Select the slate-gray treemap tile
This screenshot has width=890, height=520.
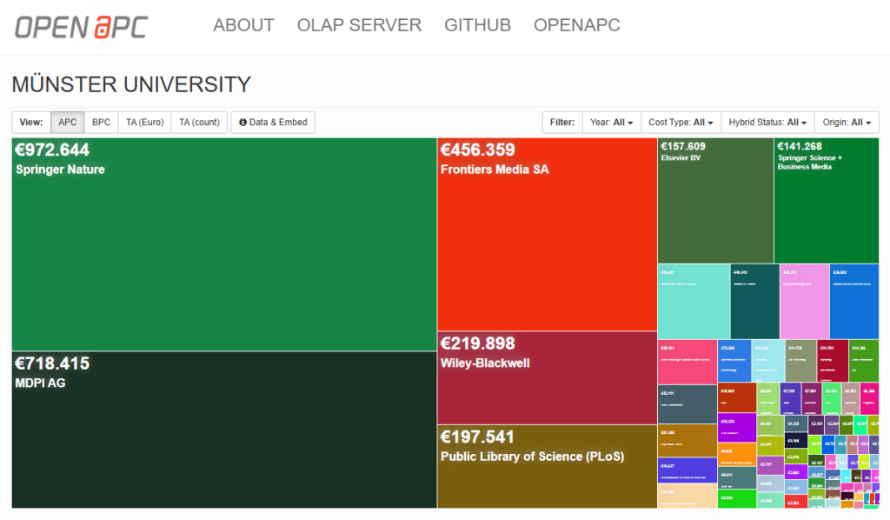[x=687, y=404]
